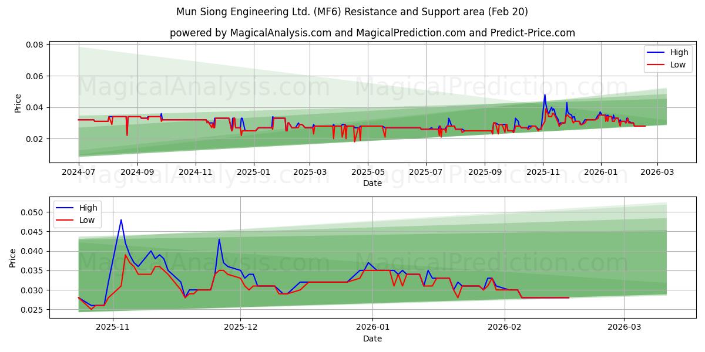
Task: Click the 2026-02 tick label on bottom chart
Action: coord(505,327)
